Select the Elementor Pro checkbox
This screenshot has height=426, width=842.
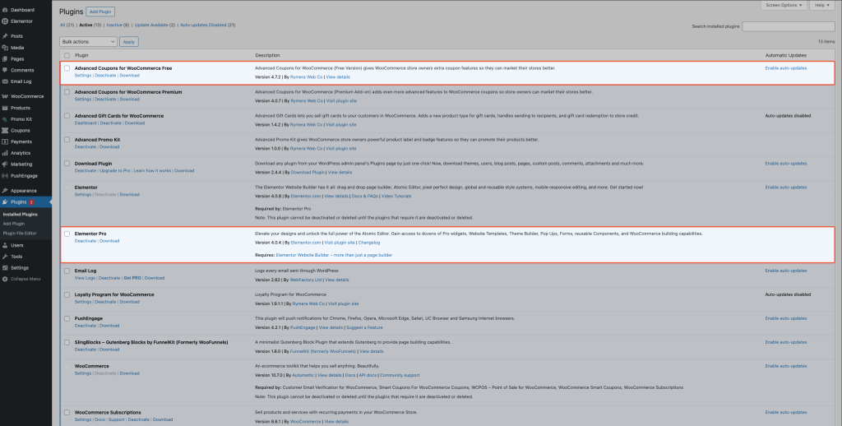click(x=67, y=234)
